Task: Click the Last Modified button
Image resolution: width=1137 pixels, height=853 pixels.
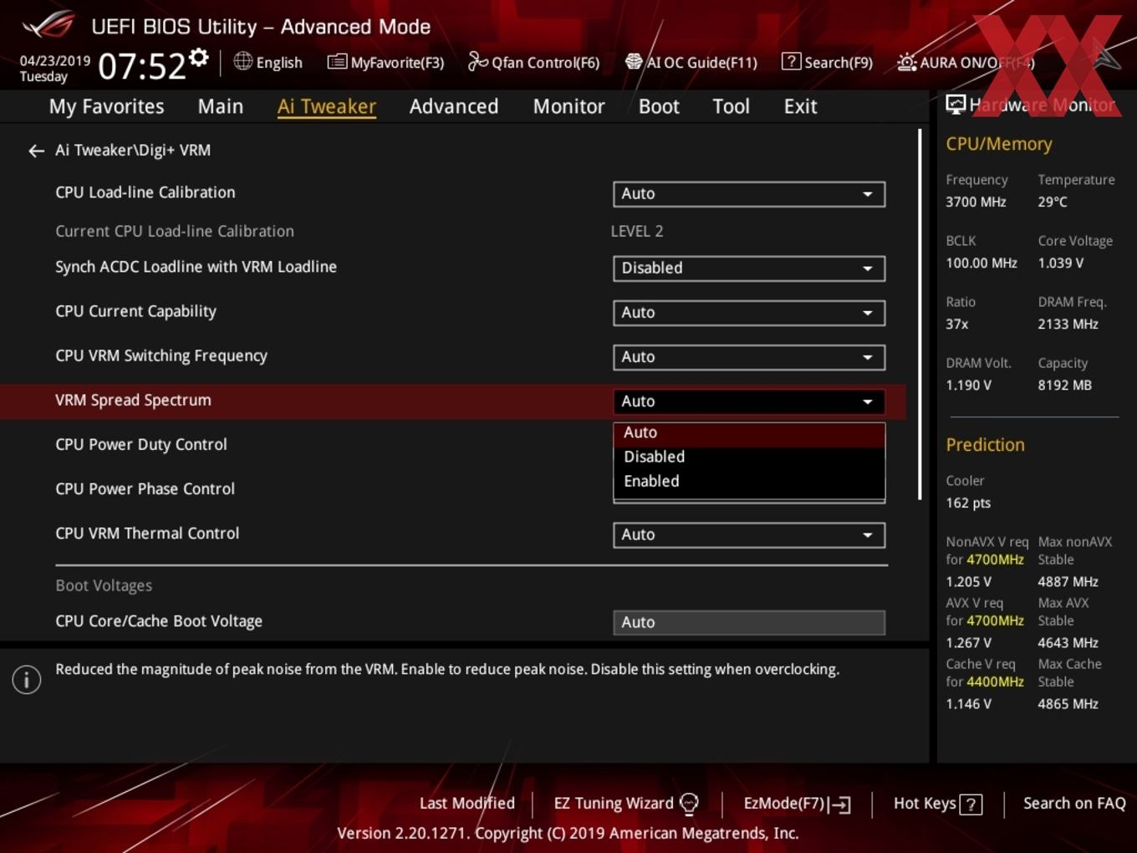Action: tap(467, 804)
